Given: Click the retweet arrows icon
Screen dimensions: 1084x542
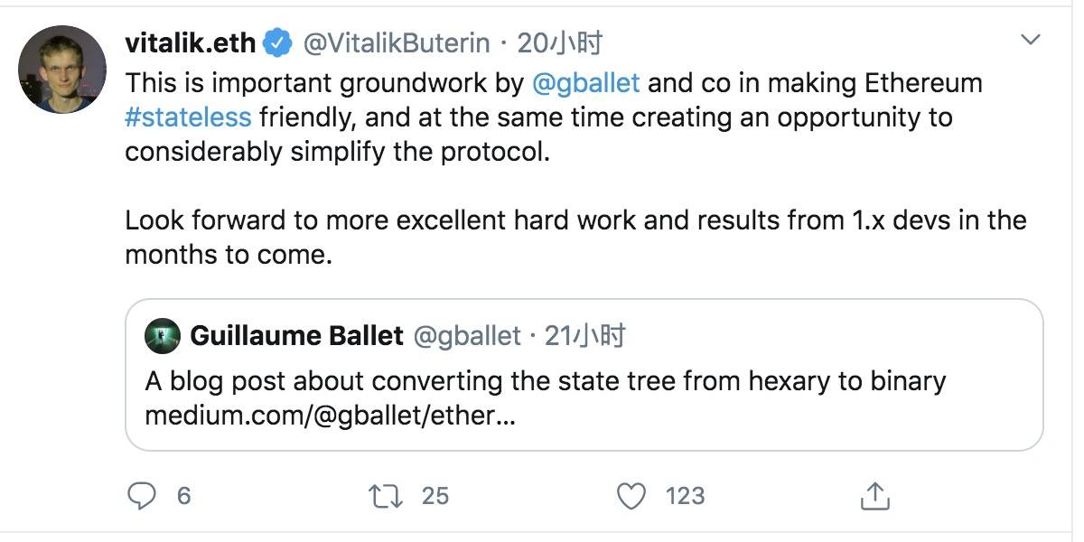Looking at the screenshot, I should point(387,495).
